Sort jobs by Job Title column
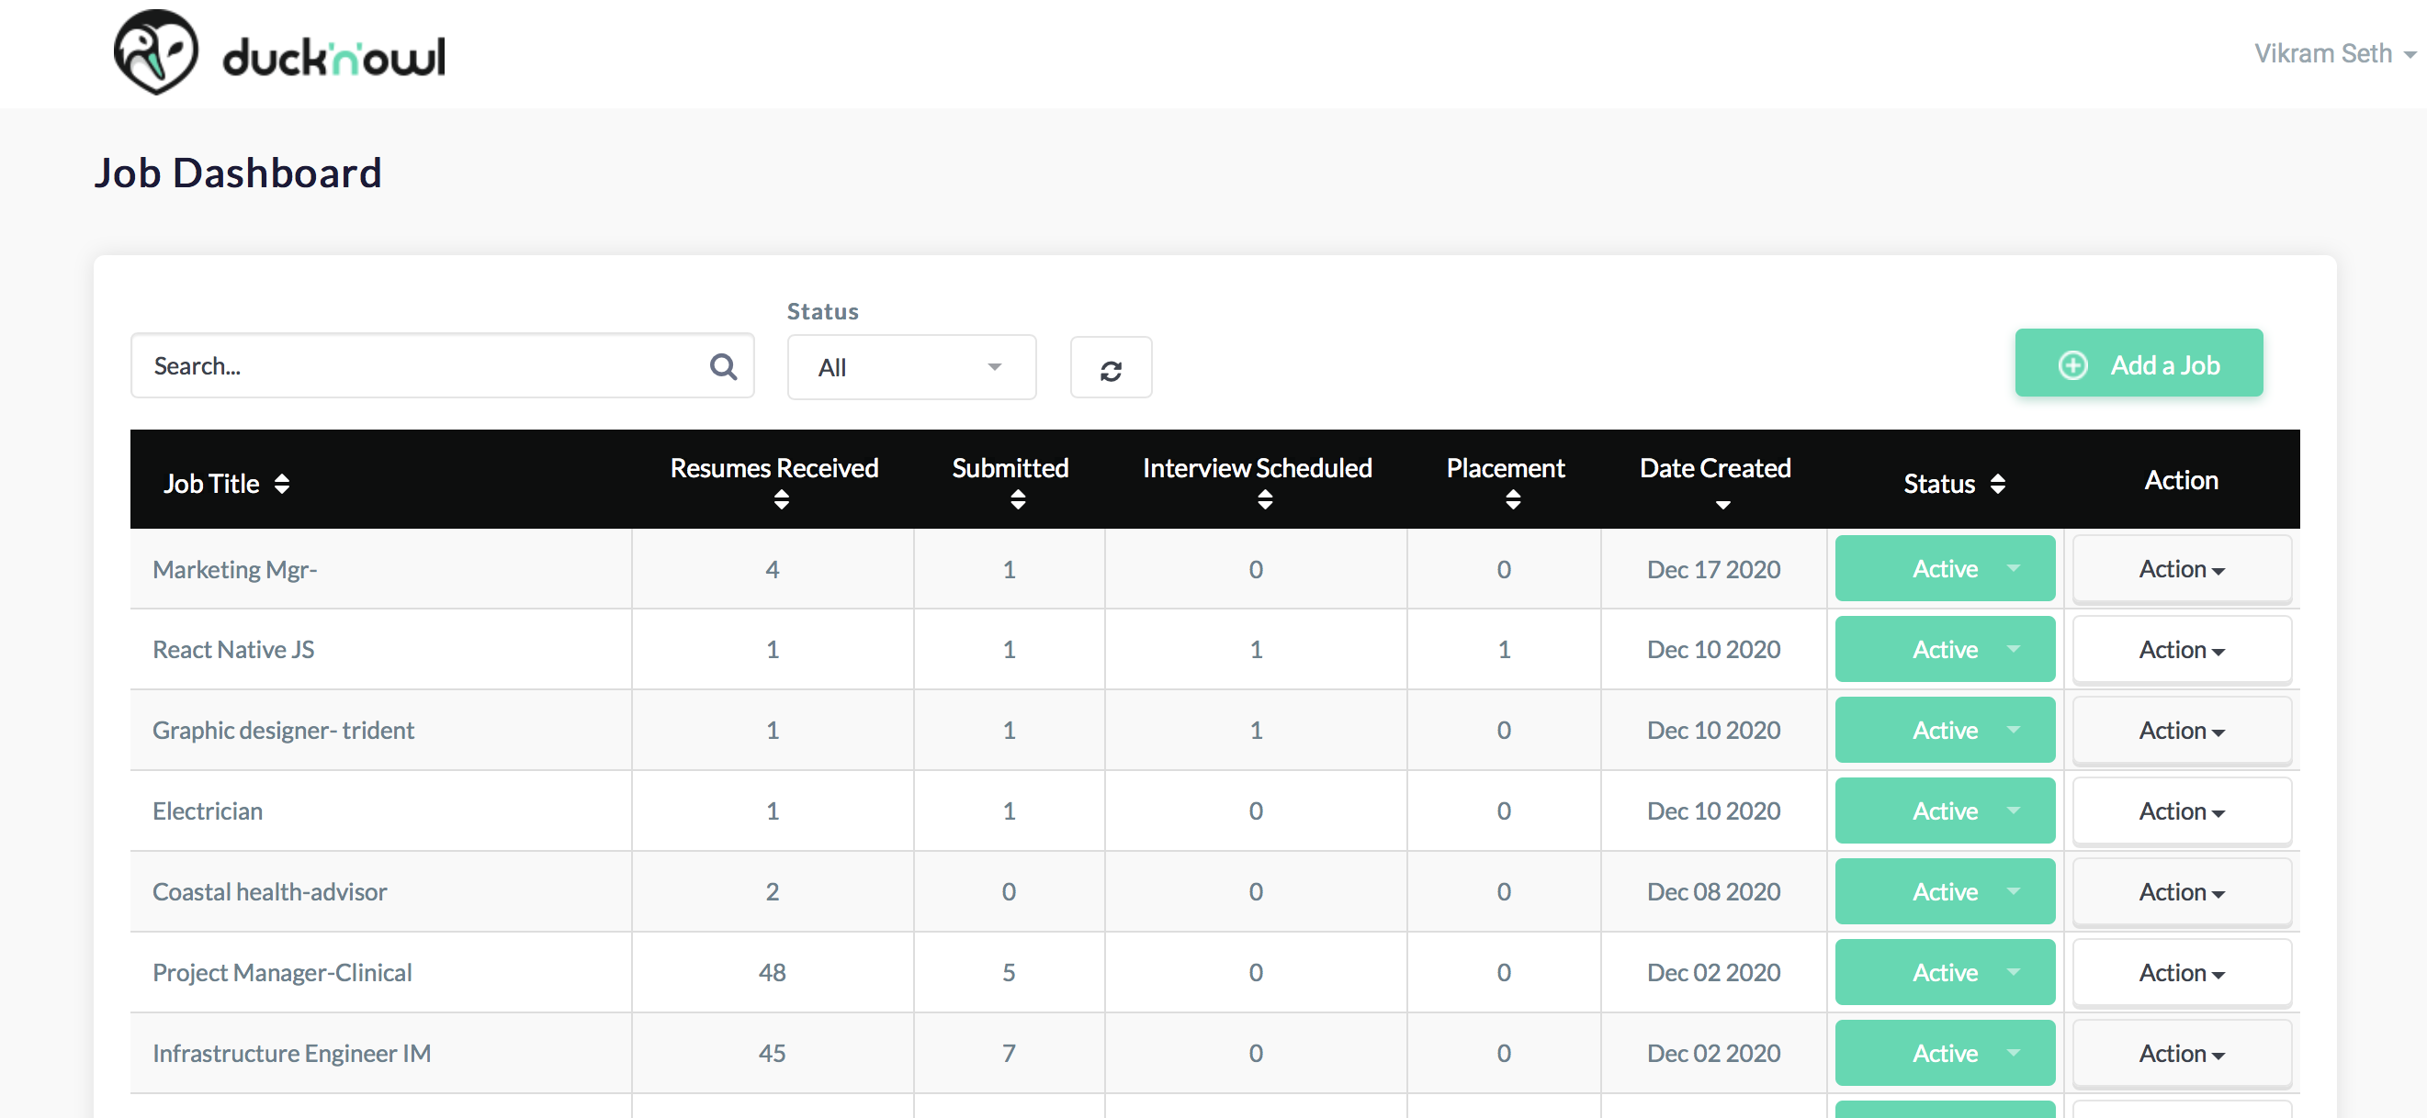This screenshot has width=2427, height=1118. (x=282, y=483)
